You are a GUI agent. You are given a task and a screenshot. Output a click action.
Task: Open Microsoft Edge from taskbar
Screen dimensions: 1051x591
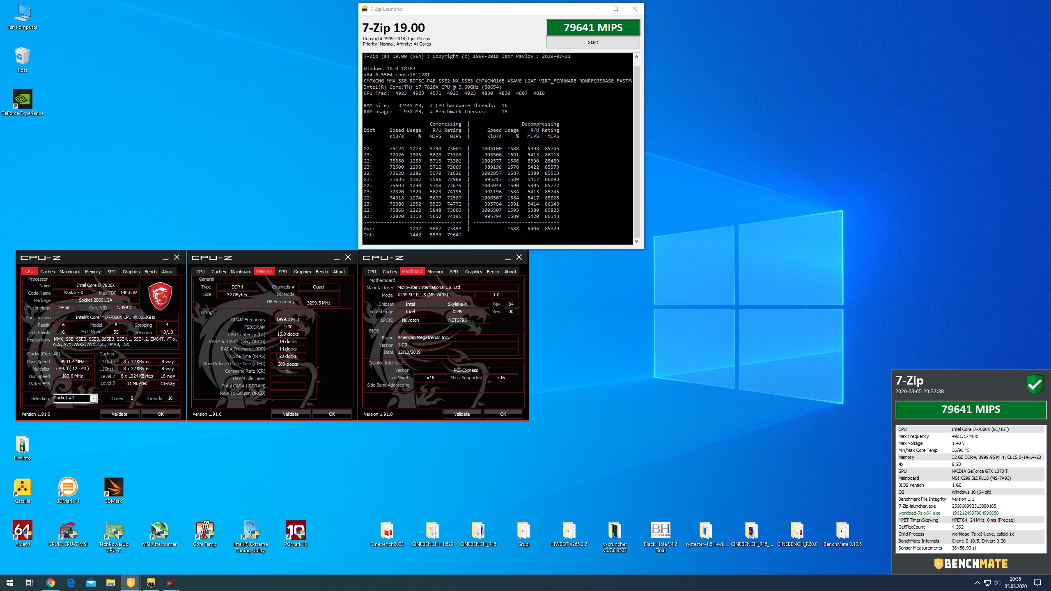click(x=71, y=583)
